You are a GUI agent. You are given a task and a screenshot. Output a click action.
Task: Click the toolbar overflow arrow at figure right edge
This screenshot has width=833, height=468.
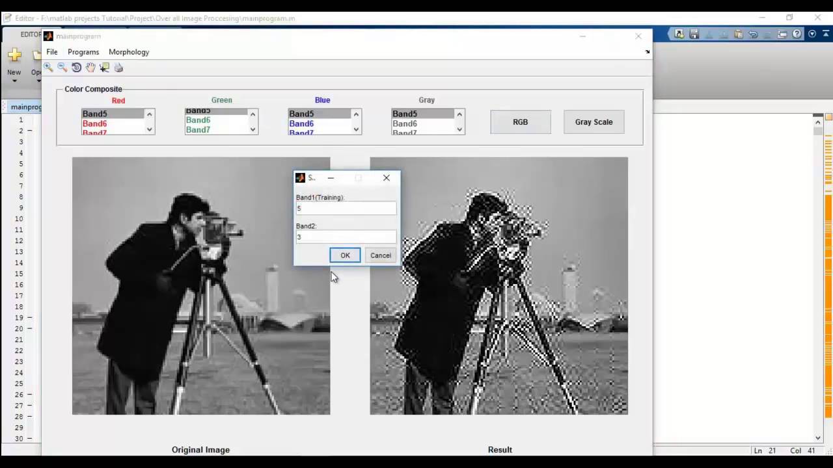[647, 52]
